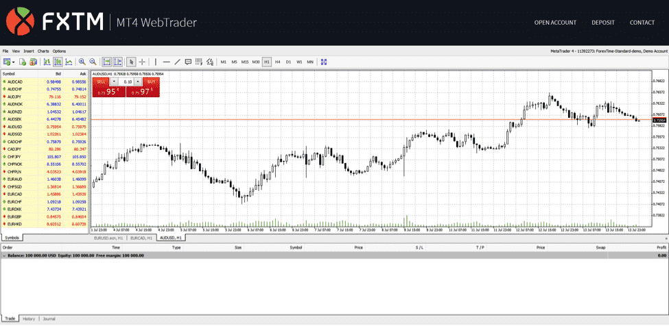Click the 0.10 volume input field
This screenshot has width=669, height=326.
127,81
